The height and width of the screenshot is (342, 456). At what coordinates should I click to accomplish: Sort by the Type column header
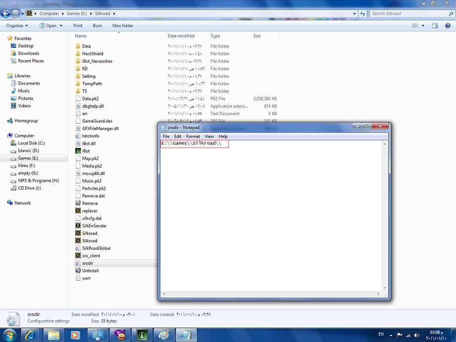coord(229,36)
